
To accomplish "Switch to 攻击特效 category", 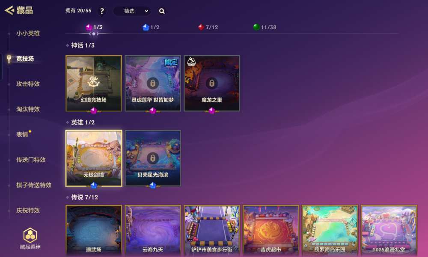I will (x=28, y=84).
